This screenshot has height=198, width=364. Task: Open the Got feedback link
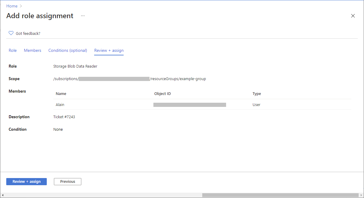[29, 33]
